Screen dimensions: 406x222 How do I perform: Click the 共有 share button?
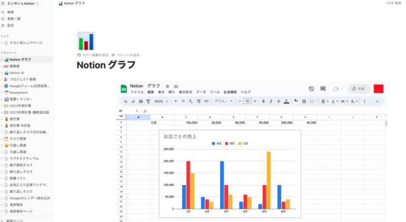359,89
